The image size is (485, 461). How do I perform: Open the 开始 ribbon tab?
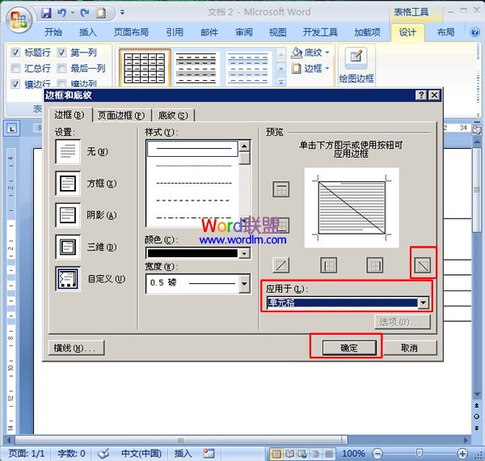(x=53, y=32)
